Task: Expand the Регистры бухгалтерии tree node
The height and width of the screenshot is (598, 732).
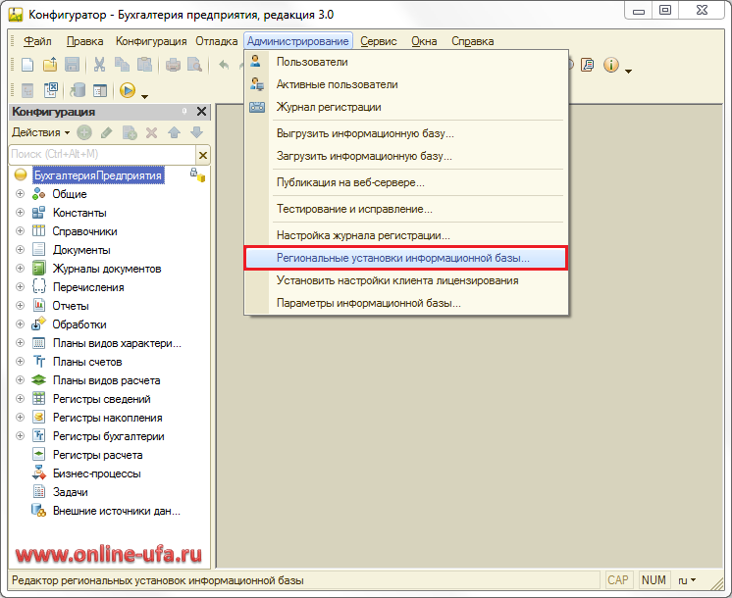Action: 20,436
